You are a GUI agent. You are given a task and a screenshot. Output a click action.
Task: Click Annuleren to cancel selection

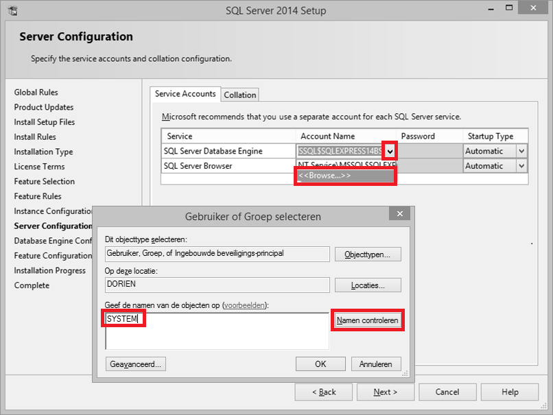(x=376, y=364)
